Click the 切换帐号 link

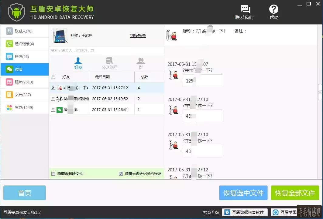[x=138, y=35]
